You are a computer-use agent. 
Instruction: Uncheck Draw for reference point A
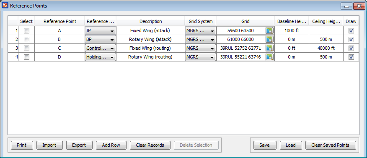click(351, 31)
